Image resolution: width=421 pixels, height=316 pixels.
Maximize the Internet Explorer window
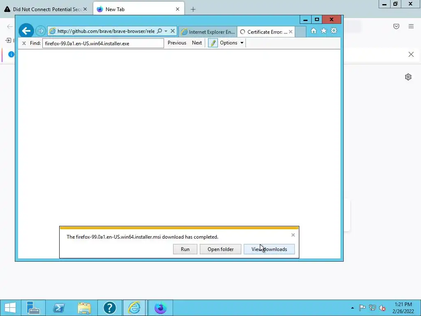317,19
